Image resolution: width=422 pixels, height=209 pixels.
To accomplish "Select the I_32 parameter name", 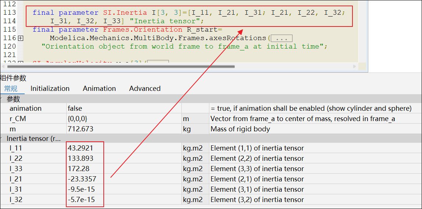I will click(15, 199).
